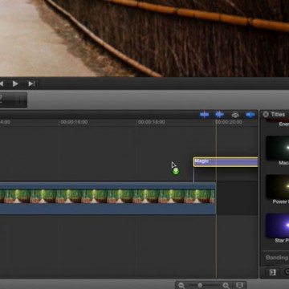
Task: Choose the purple Star title thumbnail
Action: click(278, 226)
